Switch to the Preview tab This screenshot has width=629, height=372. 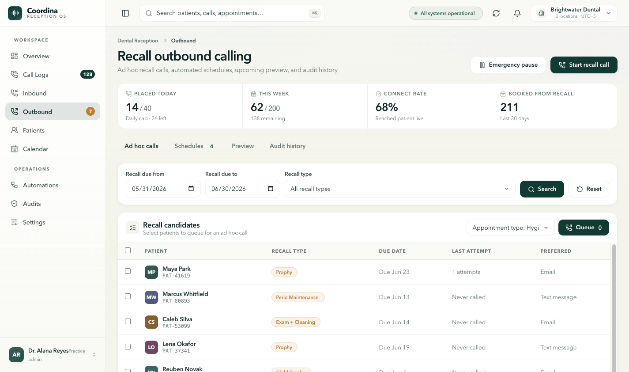pyautogui.click(x=243, y=146)
